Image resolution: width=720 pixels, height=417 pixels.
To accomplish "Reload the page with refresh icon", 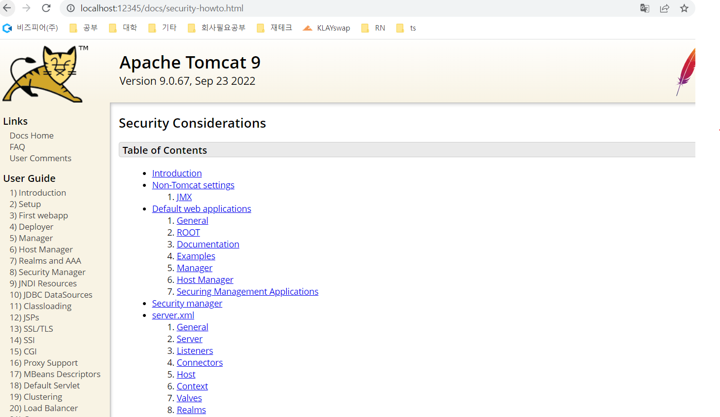I will coord(46,8).
